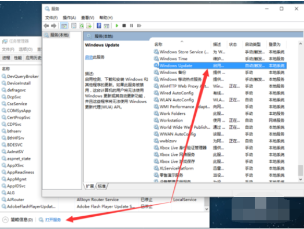Click the services list scrollbar thumb

tap(301, 170)
